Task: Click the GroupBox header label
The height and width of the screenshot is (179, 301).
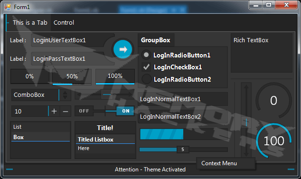Action: pos(156,40)
